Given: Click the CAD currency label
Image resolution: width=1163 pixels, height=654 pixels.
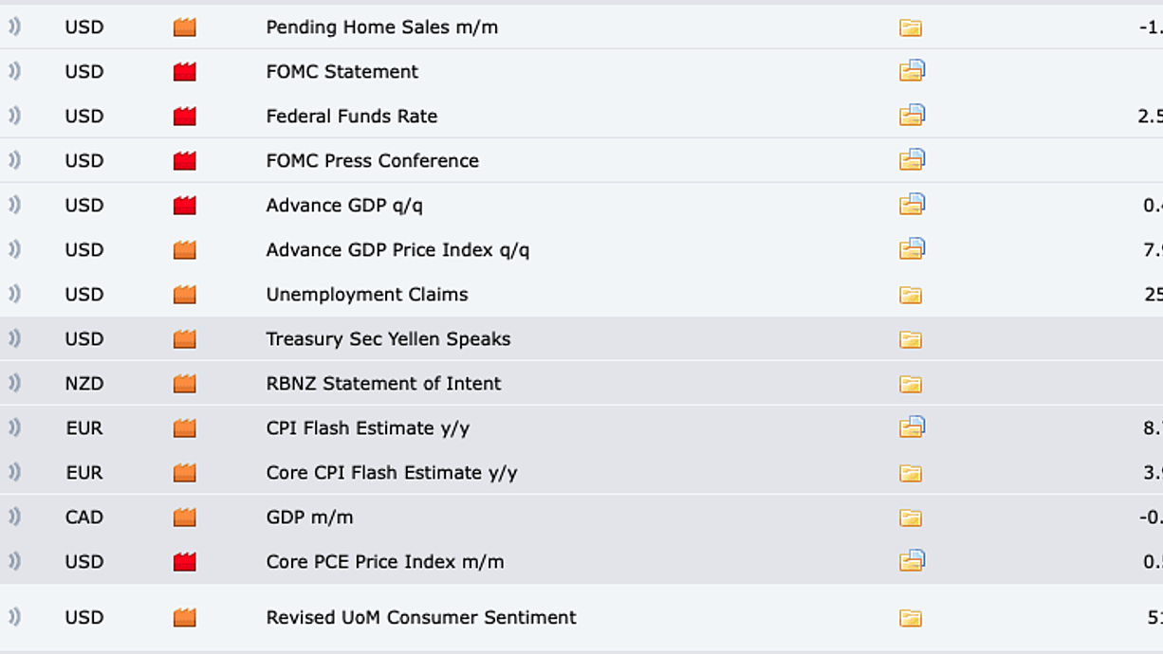Looking at the screenshot, I should coord(84,517).
